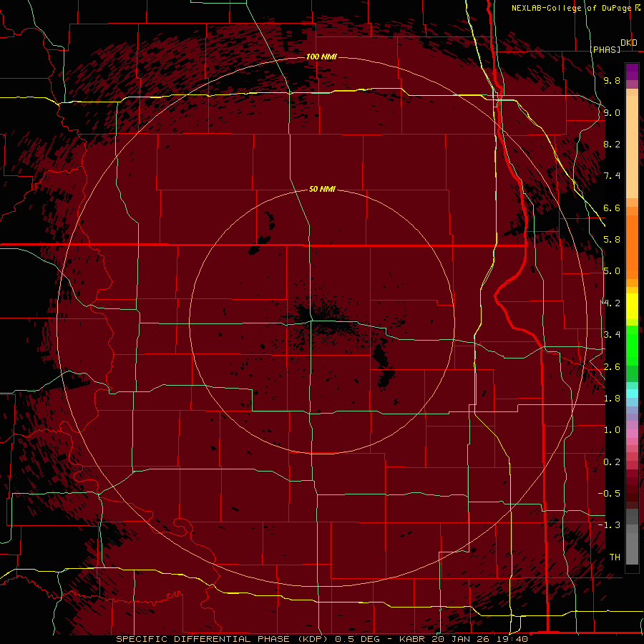Screen dimensions: 644x644
Task: Pick the yellow swatch in the color bar
Action: pyautogui.click(x=632, y=306)
